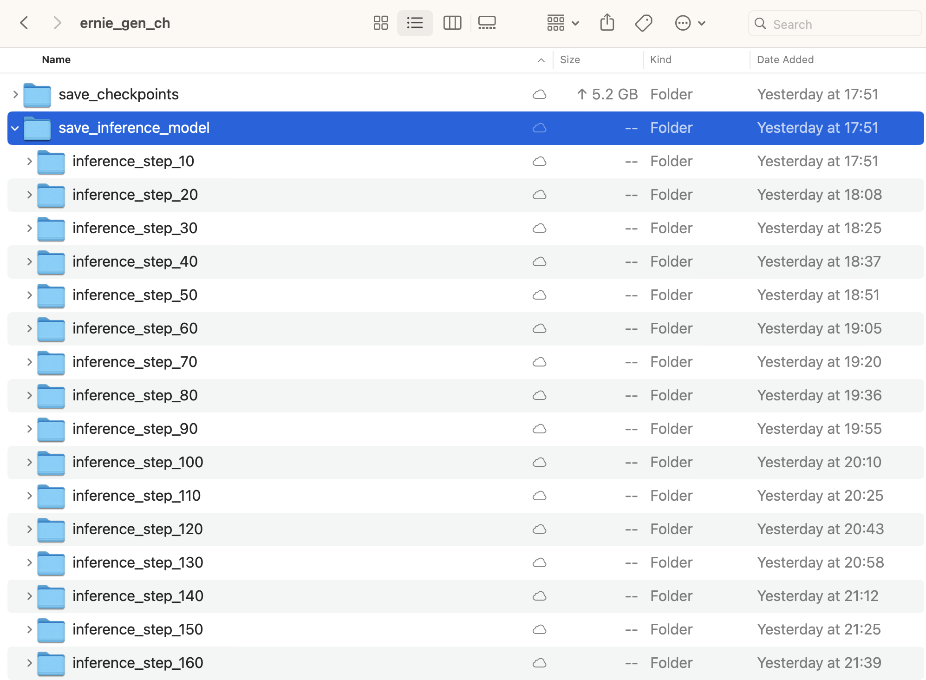Switch to icon grid view
Viewport: 926px width, 680px height.
click(380, 23)
